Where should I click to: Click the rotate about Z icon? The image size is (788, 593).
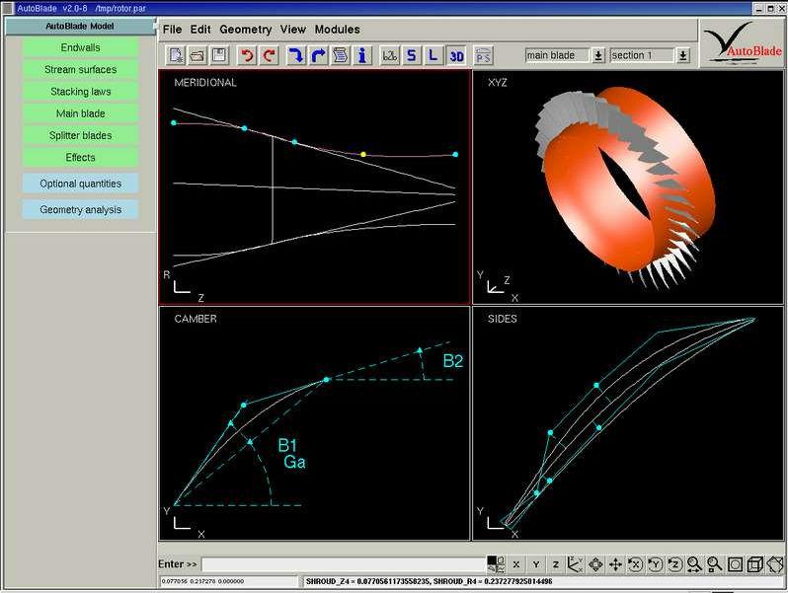pos(674,565)
